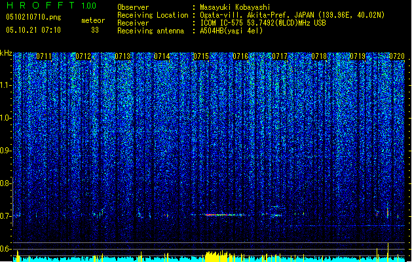Click the 0.9 frequency axis label
This screenshot has width=412, height=262.
point(6,151)
